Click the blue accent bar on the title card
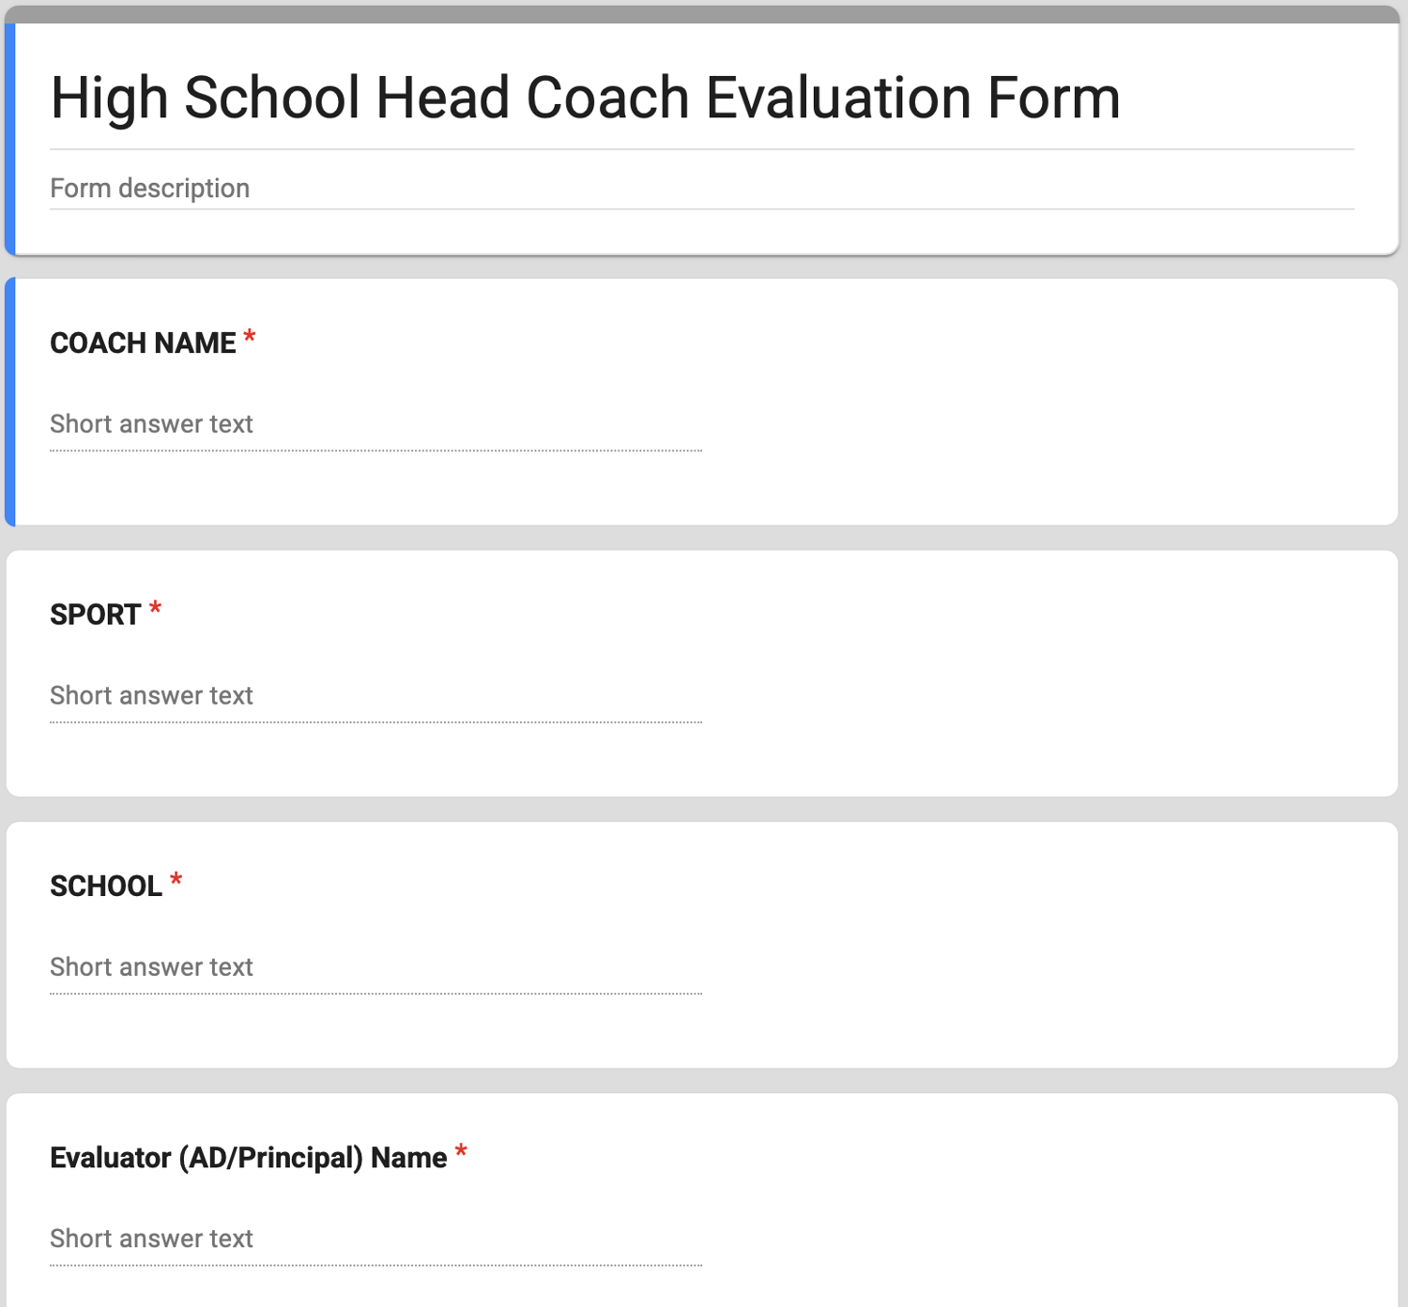The height and width of the screenshot is (1307, 1408). 10,139
